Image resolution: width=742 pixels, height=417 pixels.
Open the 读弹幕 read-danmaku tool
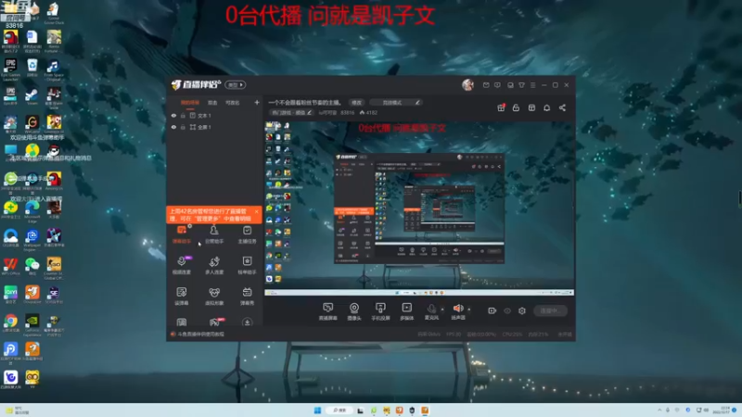pyautogui.click(x=182, y=296)
